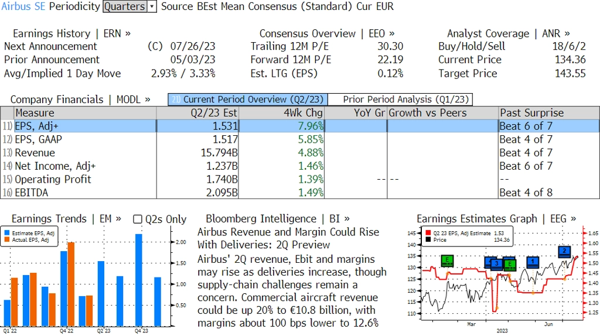Click the Current Price value 134.36
The image size is (600, 336).
[570, 60]
